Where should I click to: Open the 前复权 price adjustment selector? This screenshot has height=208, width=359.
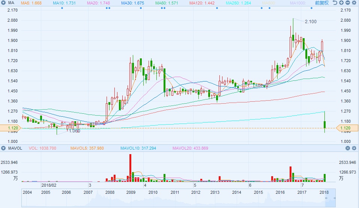pos(321,3)
